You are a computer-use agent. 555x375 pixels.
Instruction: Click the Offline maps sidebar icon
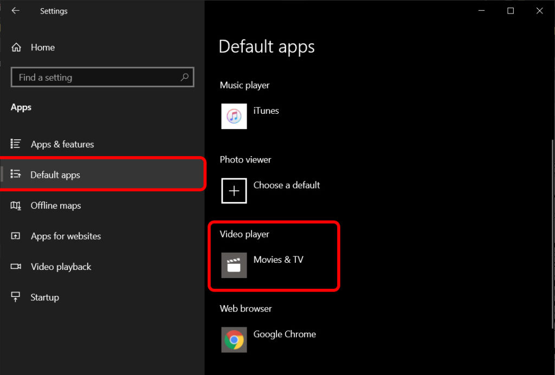pos(16,205)
